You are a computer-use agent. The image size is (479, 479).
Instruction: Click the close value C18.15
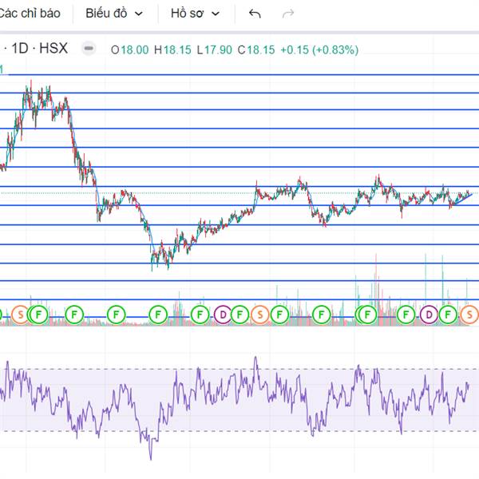click(x=256, y=49)
